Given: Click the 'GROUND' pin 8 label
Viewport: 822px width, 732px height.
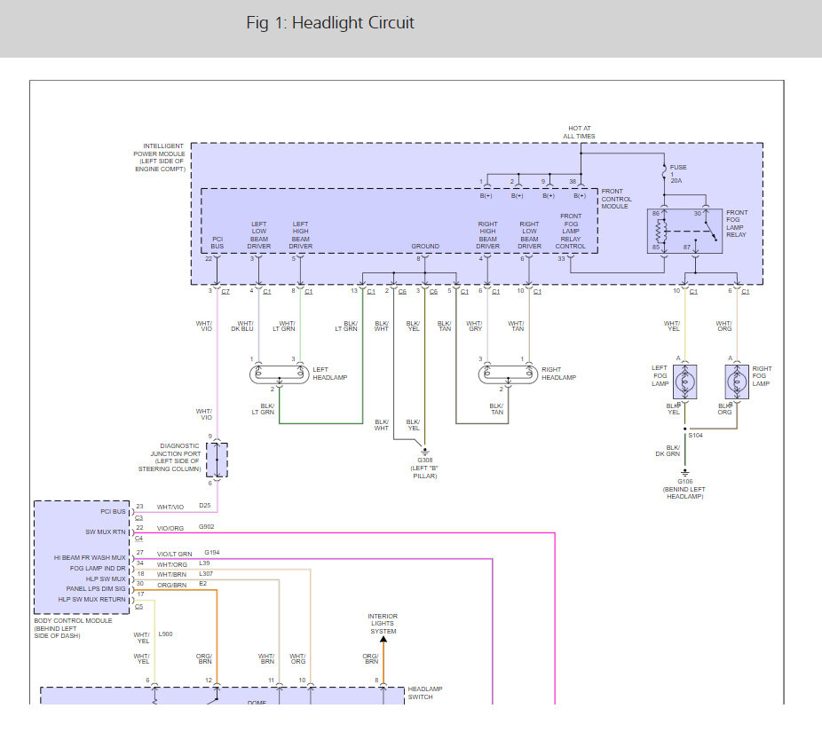Looking at the screenshot, I should [x=425, y=247].
